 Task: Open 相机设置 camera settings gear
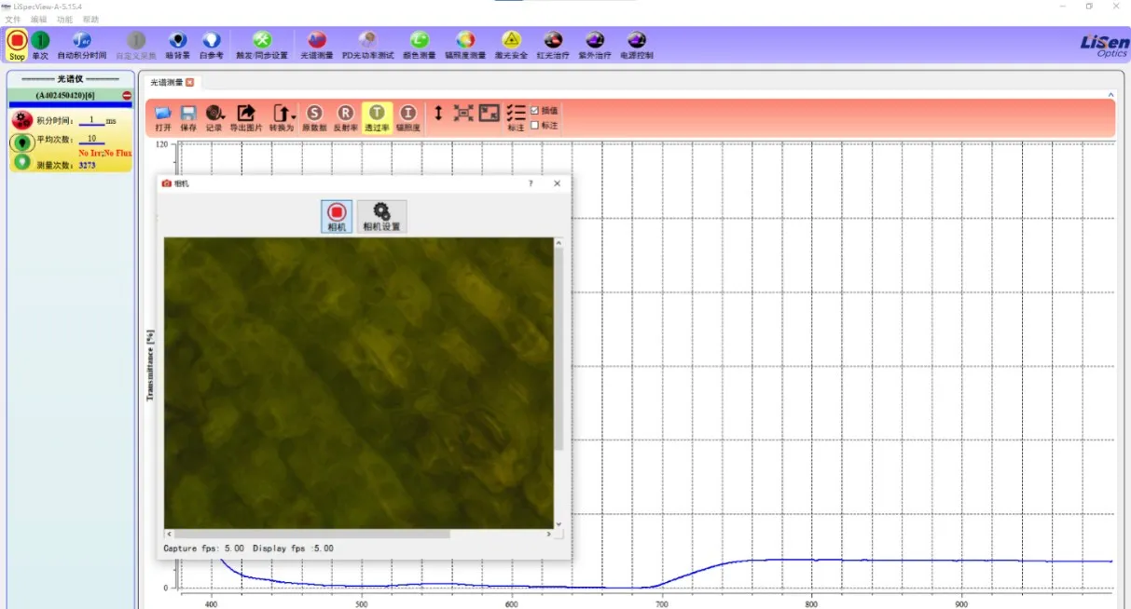[381, 215]
